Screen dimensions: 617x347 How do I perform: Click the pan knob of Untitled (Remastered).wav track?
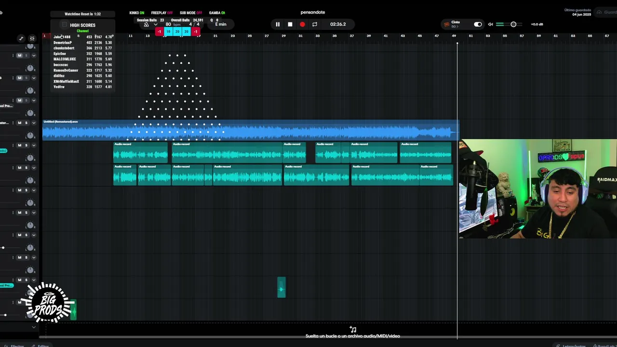pos(30,135)
